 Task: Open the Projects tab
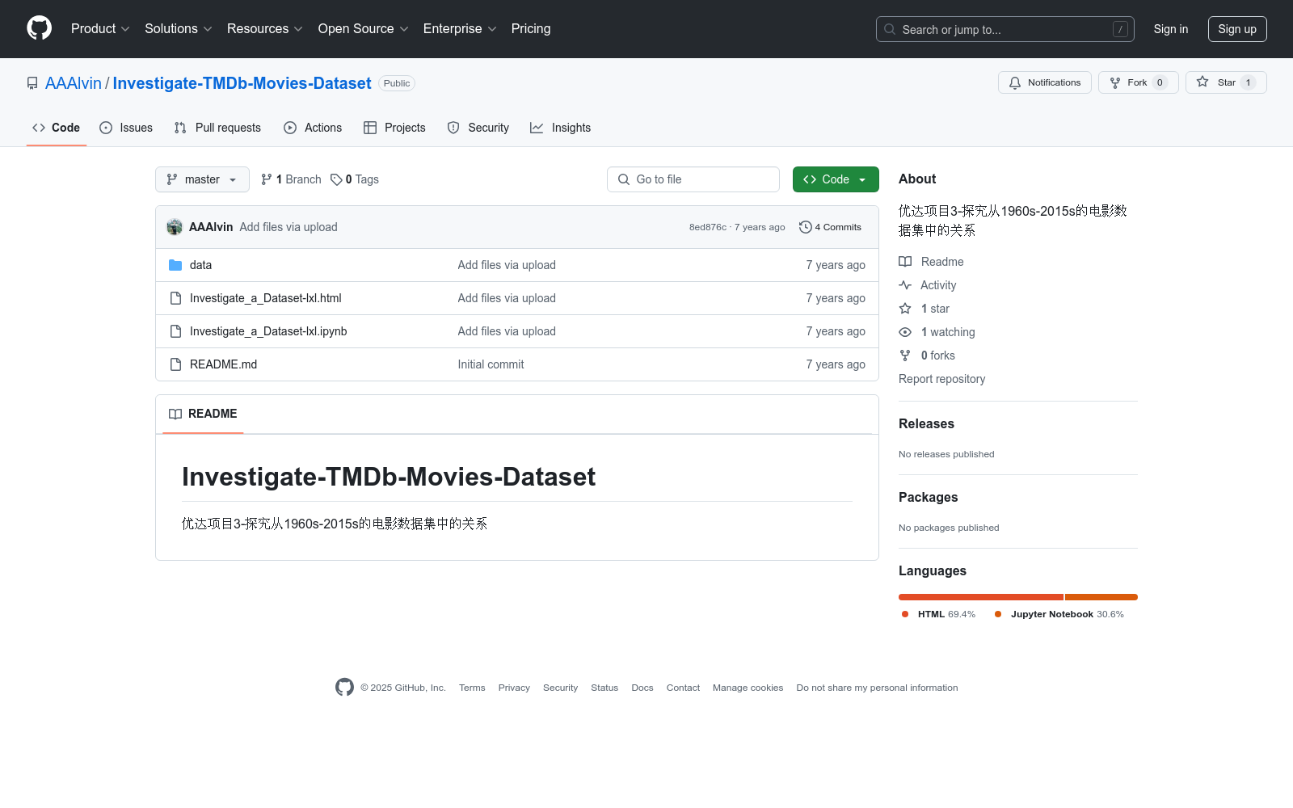click(x=394, y=128)
